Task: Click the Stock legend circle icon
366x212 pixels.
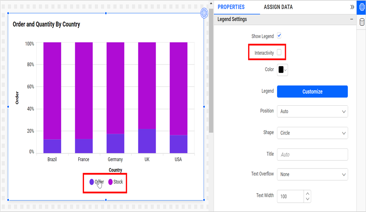Action: click(x=110, y=182)
